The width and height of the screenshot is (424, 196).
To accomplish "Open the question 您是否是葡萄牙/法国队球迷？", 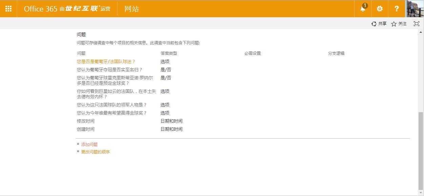I will (x=106, y=62).
